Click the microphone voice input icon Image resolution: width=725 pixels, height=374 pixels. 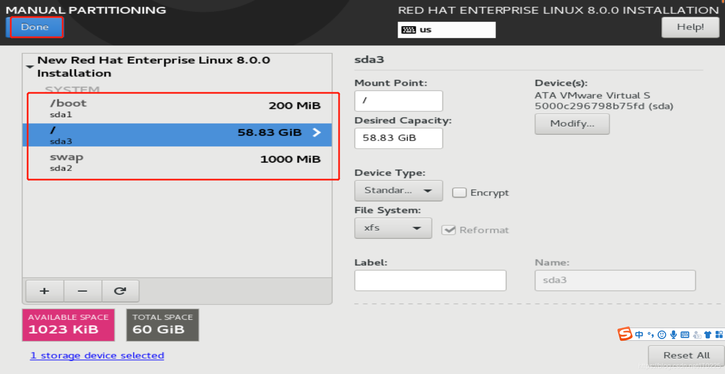tap(674, 335)
